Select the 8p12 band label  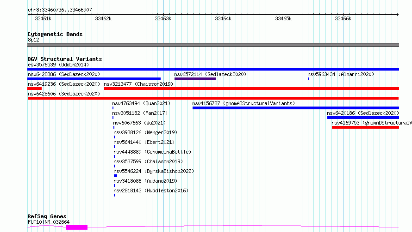pyautogui.click(x=33, y=40)
